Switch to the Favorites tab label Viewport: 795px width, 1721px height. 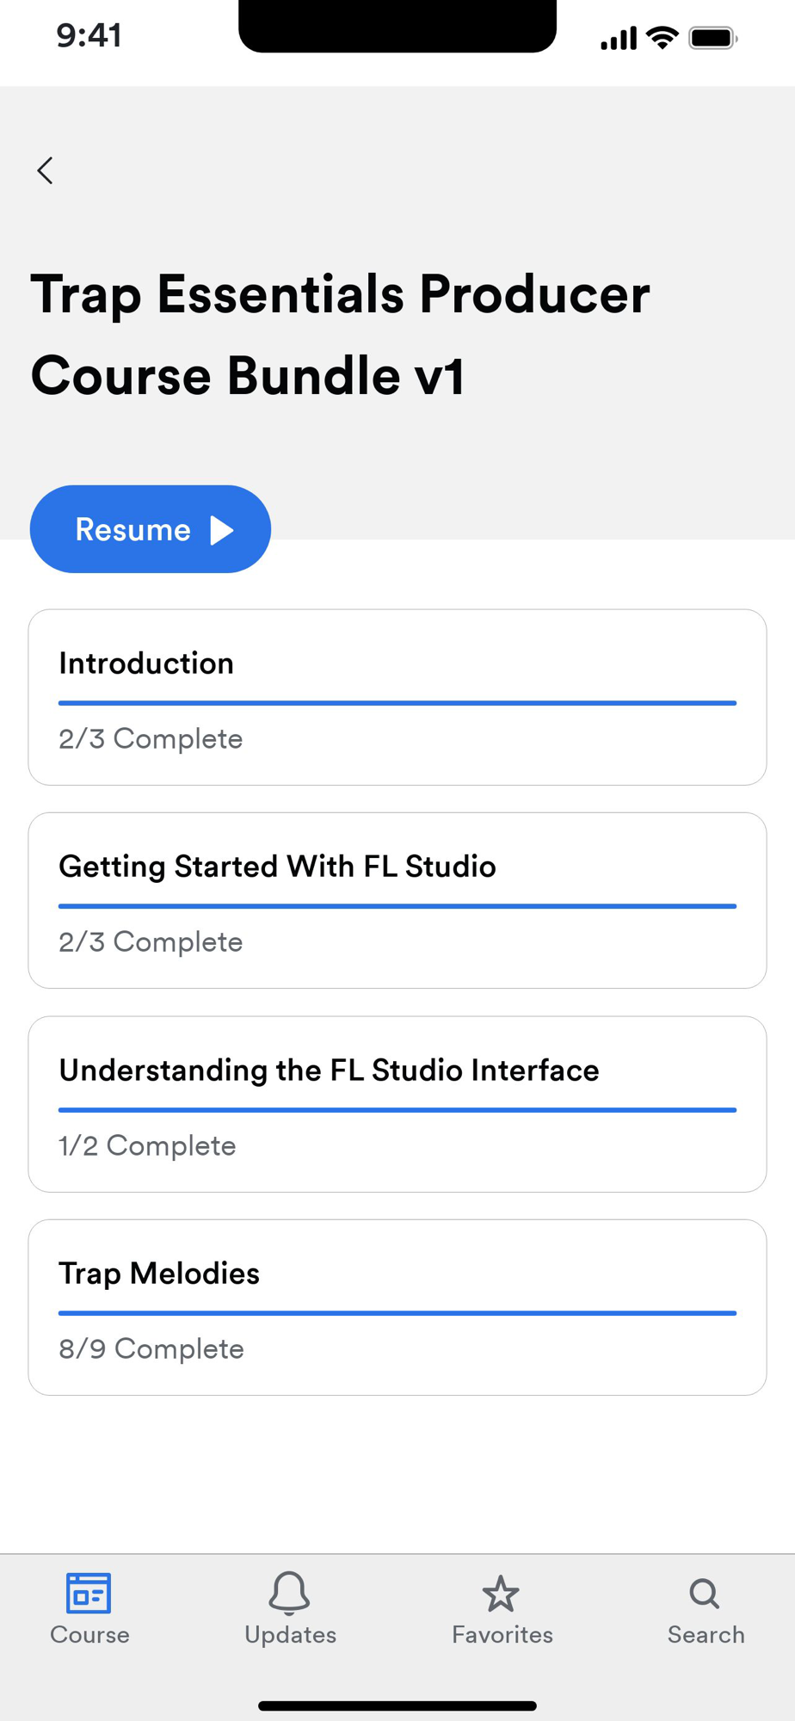(x=502, y=1635)
